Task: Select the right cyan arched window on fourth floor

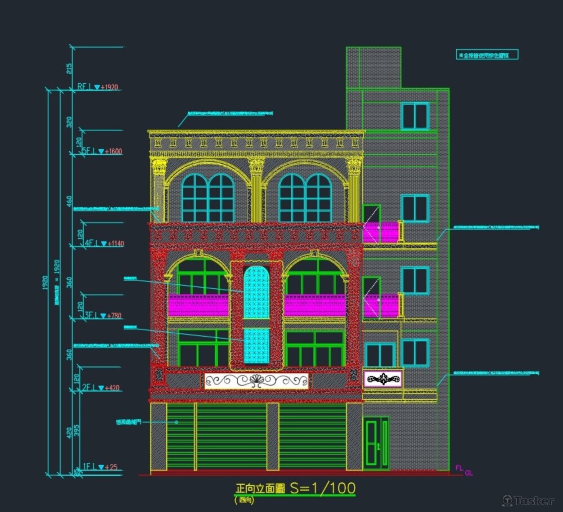Action: point(305,198)
